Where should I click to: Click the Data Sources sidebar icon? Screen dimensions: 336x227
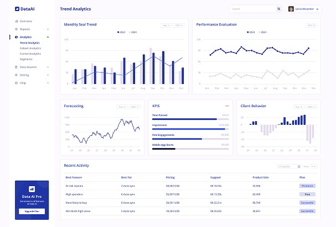(x=16, y=67)
